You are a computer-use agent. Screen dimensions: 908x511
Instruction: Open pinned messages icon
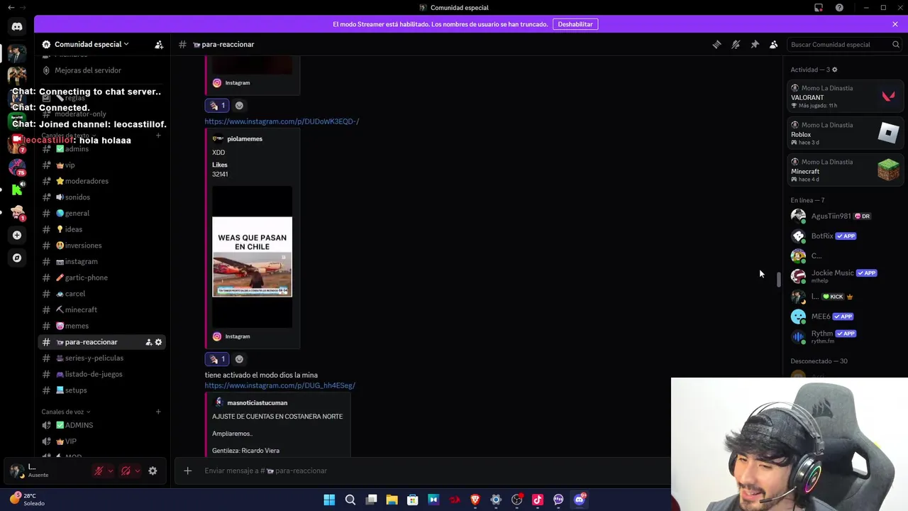point(755,44)
